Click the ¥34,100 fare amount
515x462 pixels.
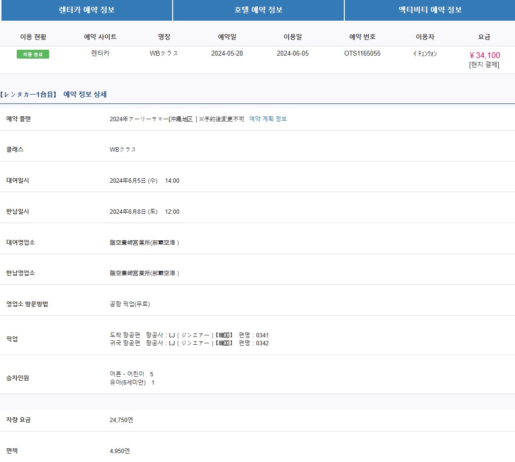coord(483,55)
